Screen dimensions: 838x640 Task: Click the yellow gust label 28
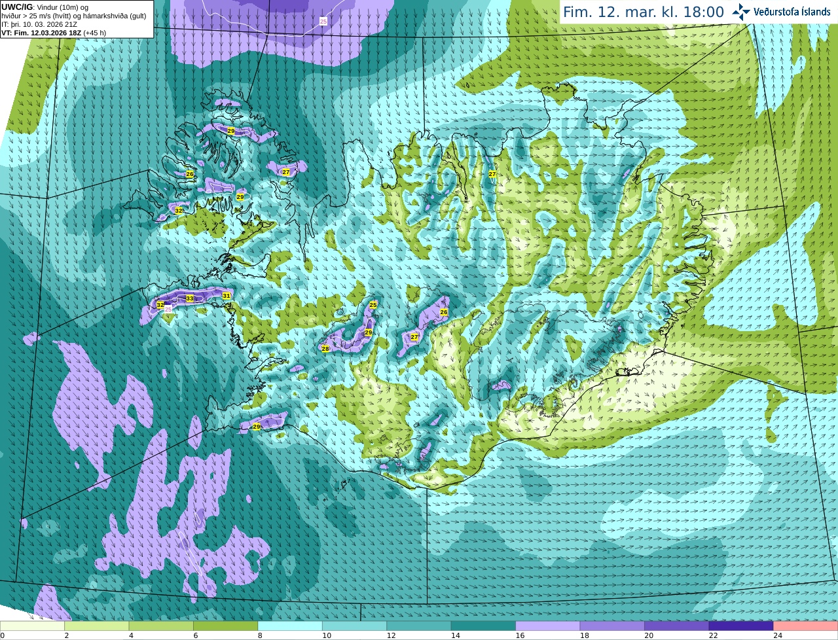point(325,349)
